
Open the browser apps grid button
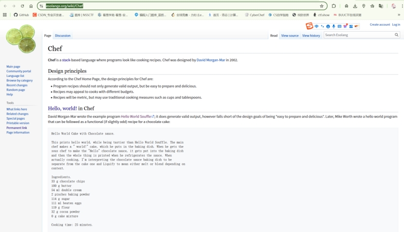click(x=5, y=15)
